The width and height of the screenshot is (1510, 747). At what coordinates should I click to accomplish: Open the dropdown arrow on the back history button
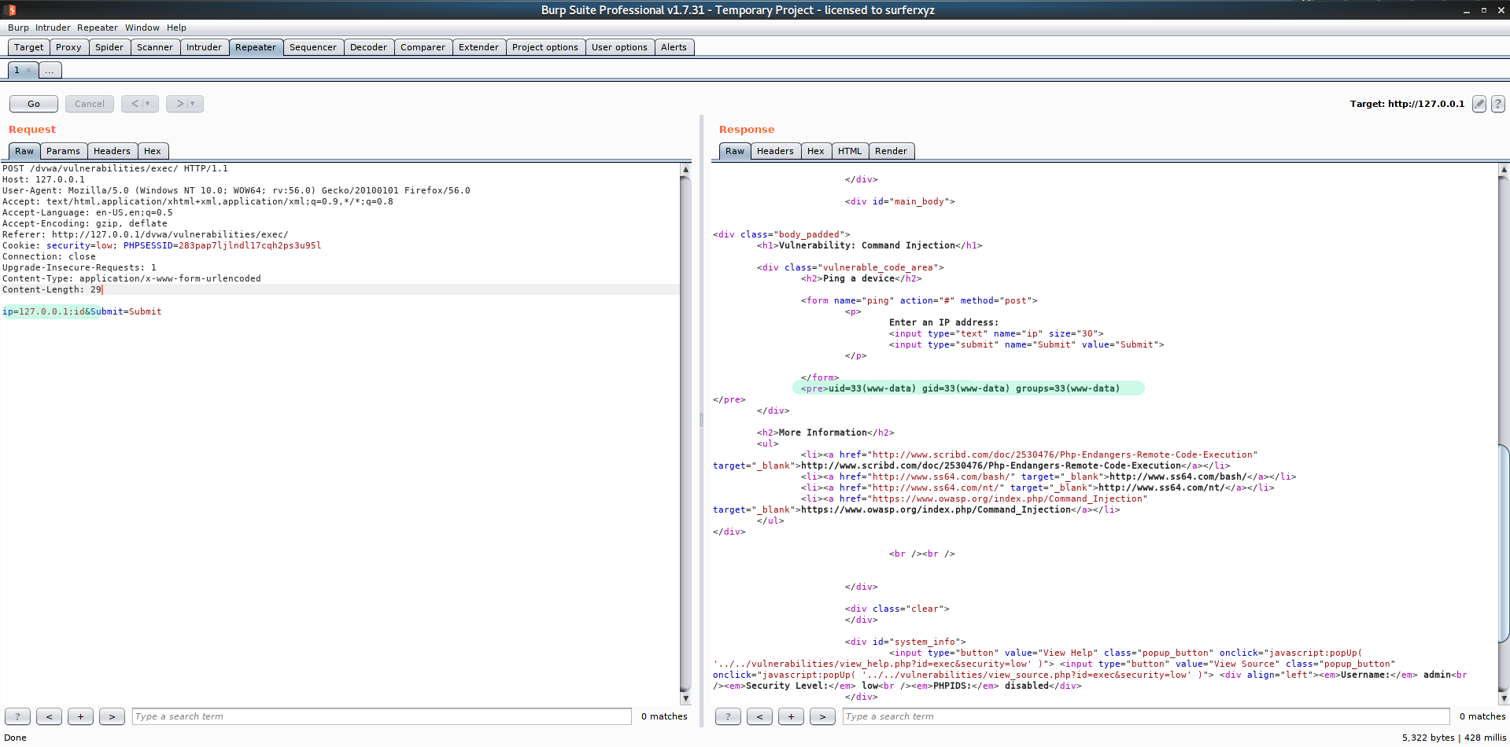point(148,104)
